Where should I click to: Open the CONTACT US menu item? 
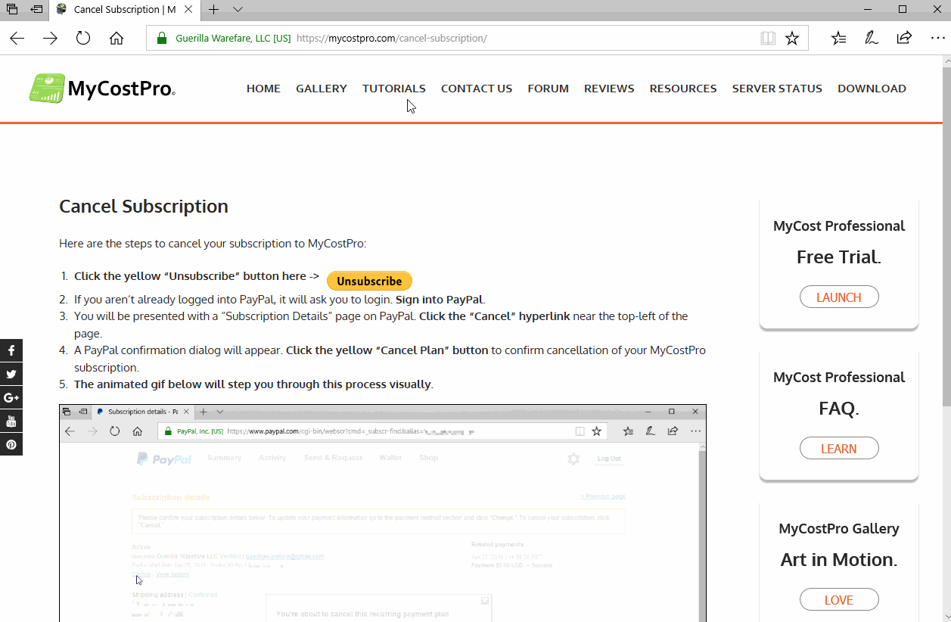pyautogui.click(x=477, y=89)
